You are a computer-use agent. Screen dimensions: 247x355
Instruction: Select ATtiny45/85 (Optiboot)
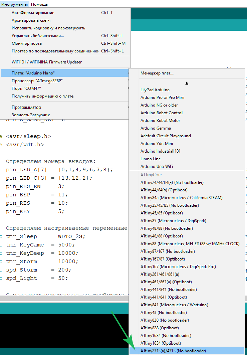pyautogui.click(x=187, y=213)
